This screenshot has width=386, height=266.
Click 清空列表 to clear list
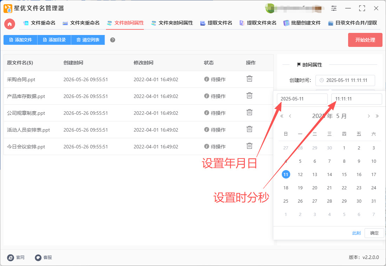88,40
